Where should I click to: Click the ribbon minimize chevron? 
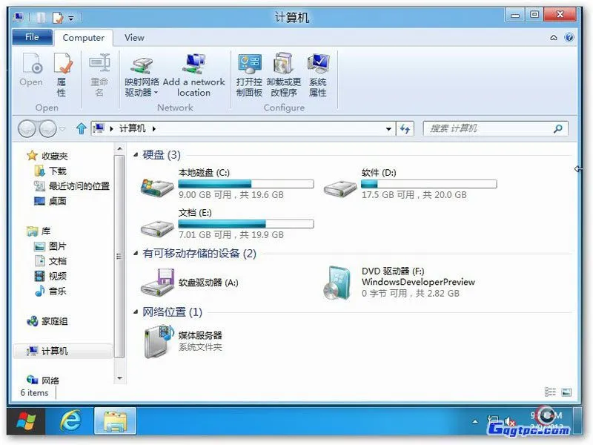(554, 37)
